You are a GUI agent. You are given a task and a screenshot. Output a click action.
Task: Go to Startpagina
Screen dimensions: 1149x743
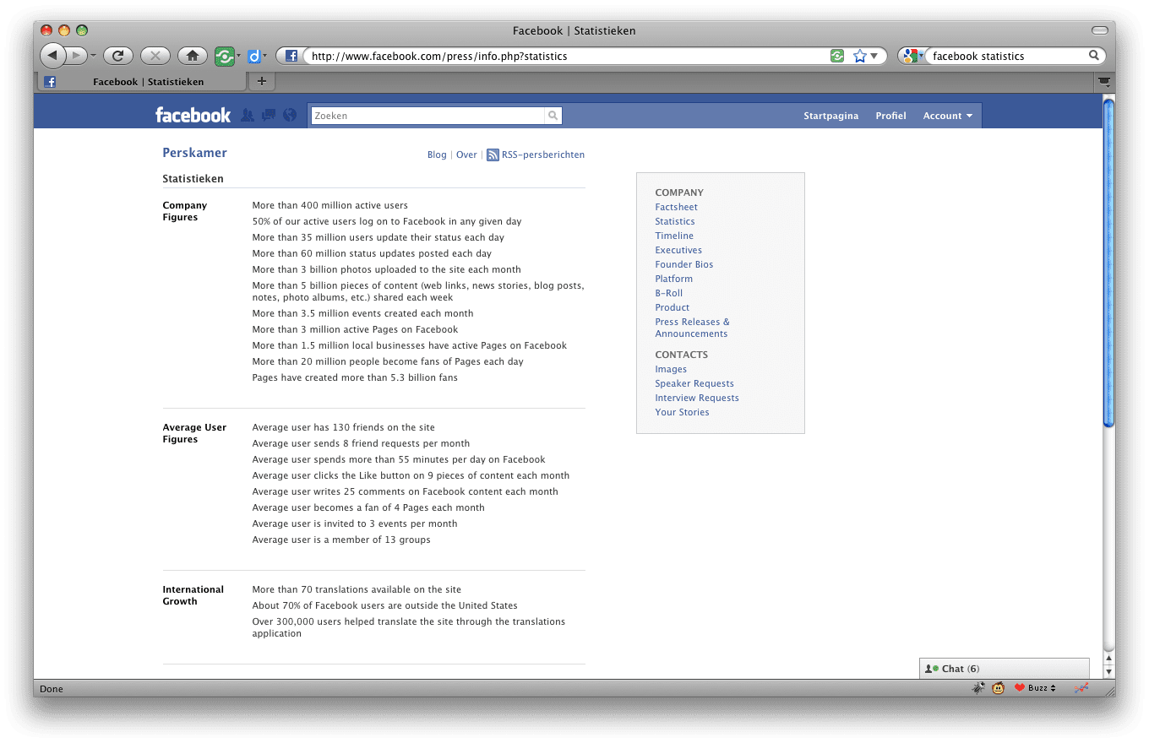(830, 116)
